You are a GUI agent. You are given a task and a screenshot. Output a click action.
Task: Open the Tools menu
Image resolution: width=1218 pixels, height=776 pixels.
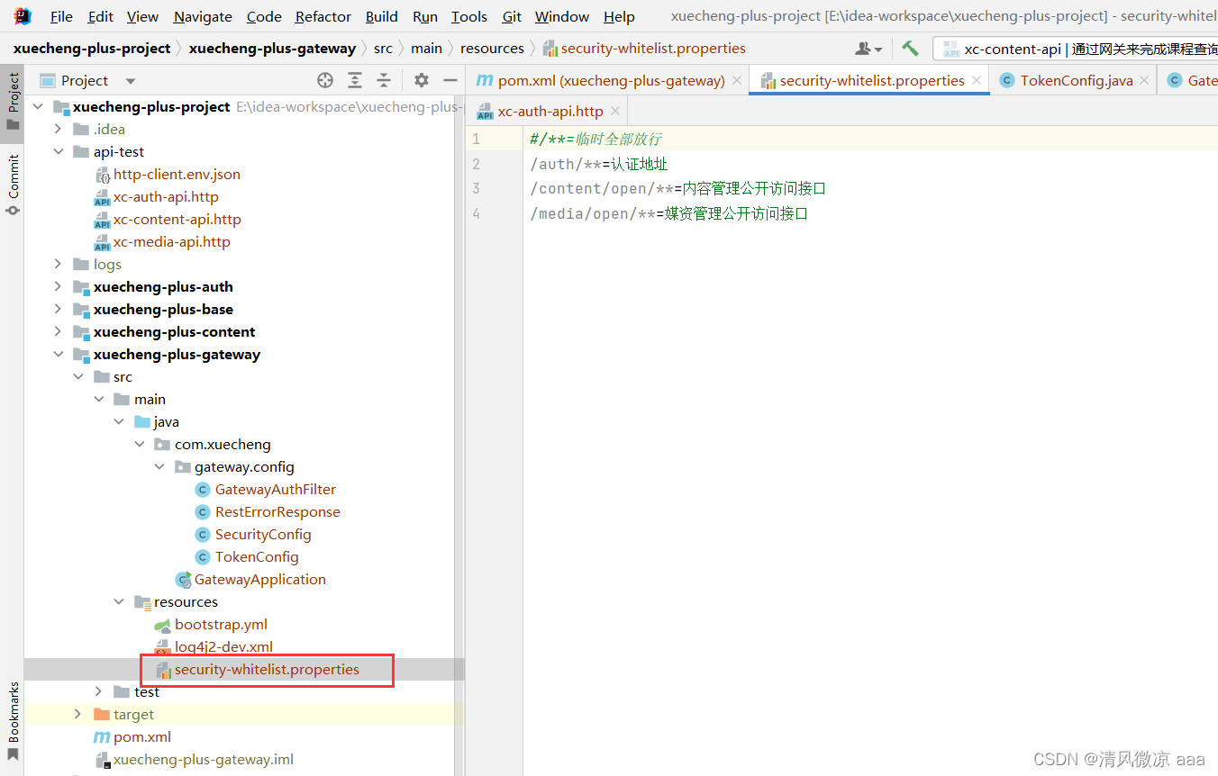click(x=469, y=16)
